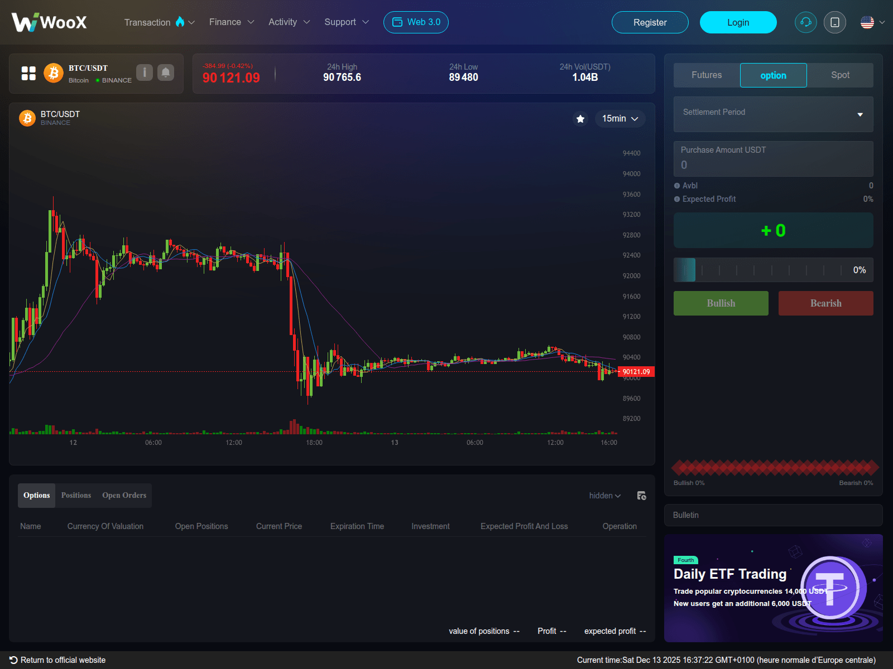
Task: Open the Daily ETF Trading banner
Action: pos(774,588)
